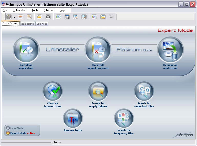Click the grayed-out arrow toolbar icon
Screen dimensions: 197x146
111,17
